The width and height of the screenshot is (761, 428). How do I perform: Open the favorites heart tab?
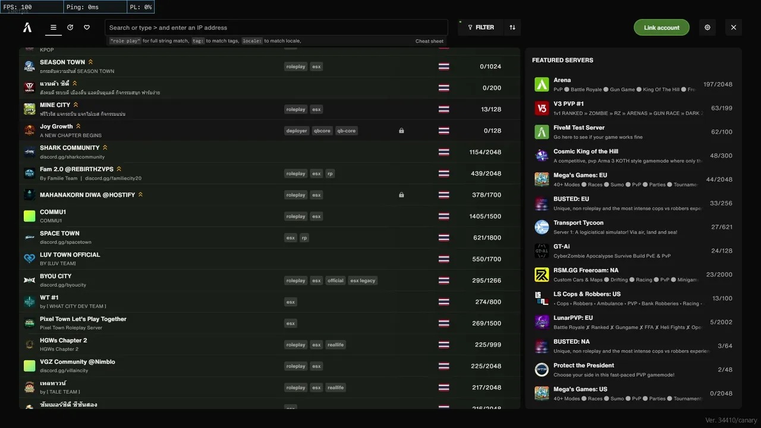(87, 27)
